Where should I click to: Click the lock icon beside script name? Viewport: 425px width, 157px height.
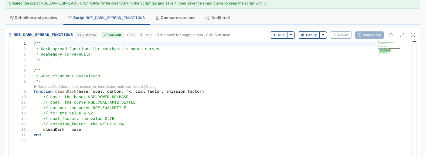click(10, 35)
